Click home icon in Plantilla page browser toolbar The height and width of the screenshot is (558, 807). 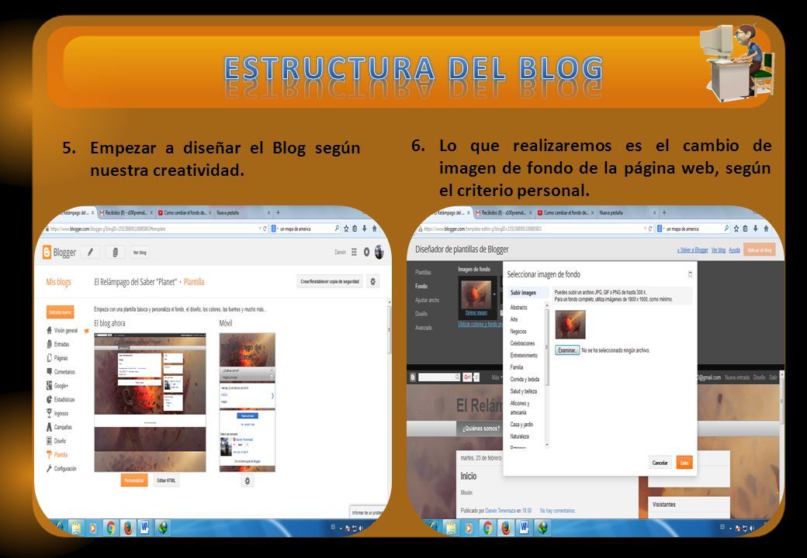tap(374, 229)
